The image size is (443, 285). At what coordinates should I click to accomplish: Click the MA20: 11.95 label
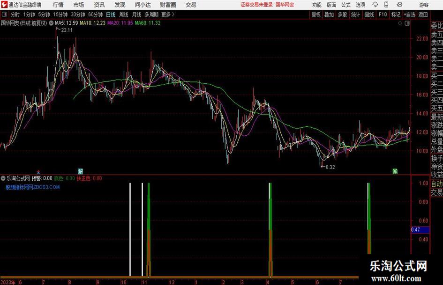point(120,23)
